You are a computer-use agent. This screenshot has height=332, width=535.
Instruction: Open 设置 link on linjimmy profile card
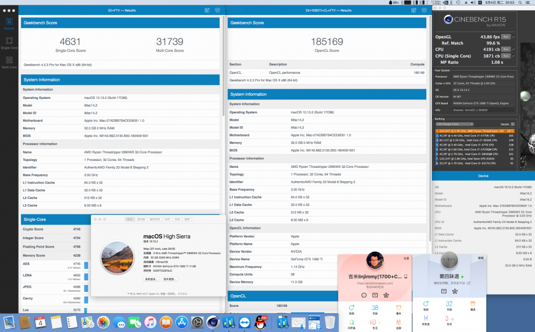(406, 258)
